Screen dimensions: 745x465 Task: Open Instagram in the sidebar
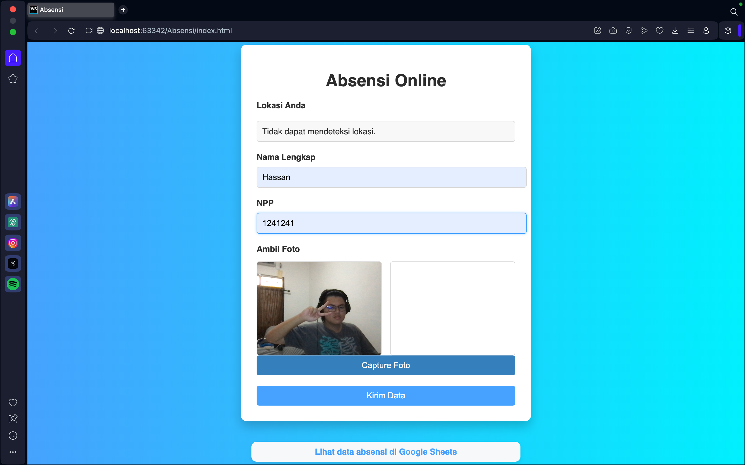pyautogui.click(x=13, y=243)
